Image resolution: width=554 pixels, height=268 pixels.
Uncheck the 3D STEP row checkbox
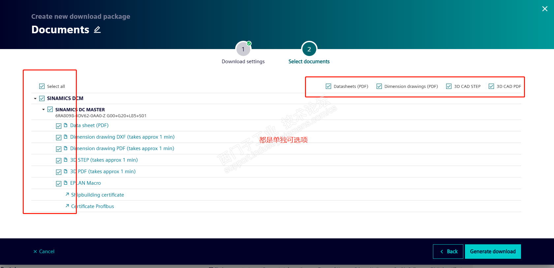(x=59, y=160)
